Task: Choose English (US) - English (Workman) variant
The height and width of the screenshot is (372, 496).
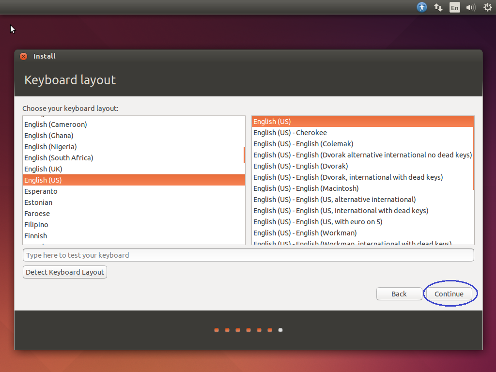Action: tap(362, 233)
